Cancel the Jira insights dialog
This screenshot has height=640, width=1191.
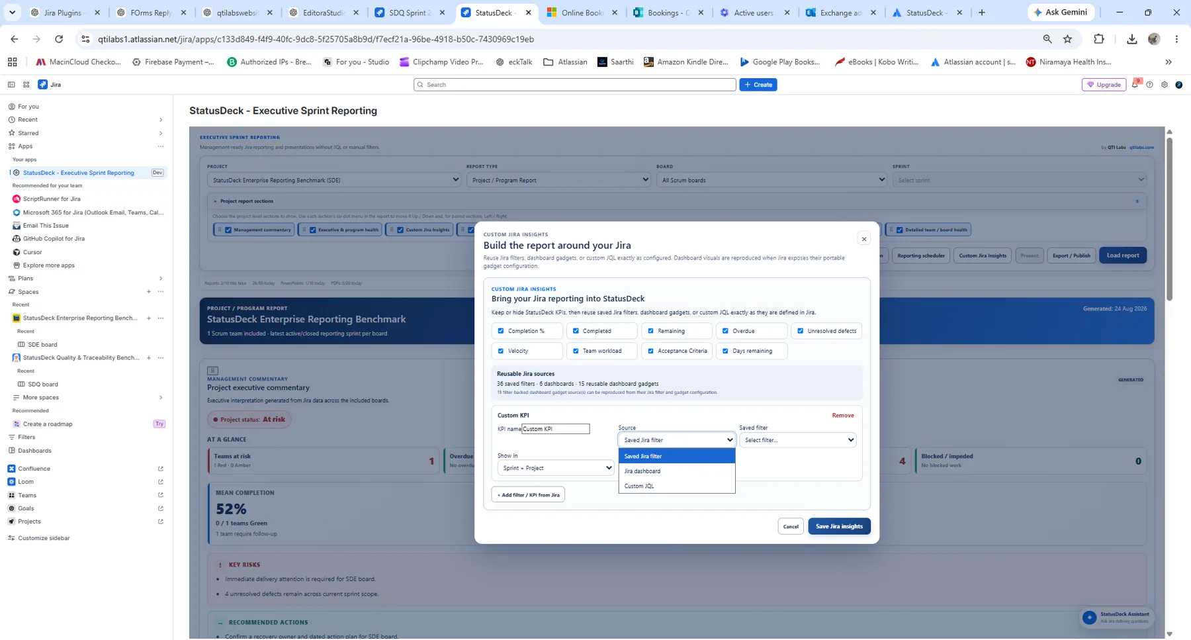(791, 527)
